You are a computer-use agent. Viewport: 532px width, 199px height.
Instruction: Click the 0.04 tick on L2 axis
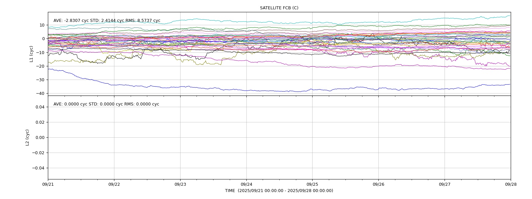coord(40,107)
